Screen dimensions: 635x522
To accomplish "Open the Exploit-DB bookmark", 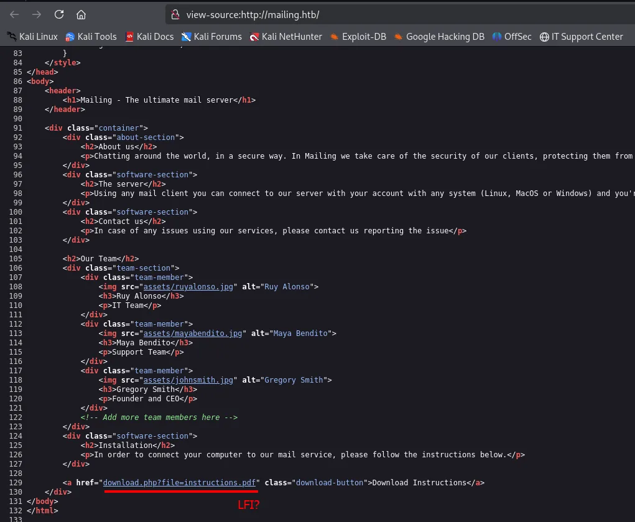I will click(x=358, y=37).
